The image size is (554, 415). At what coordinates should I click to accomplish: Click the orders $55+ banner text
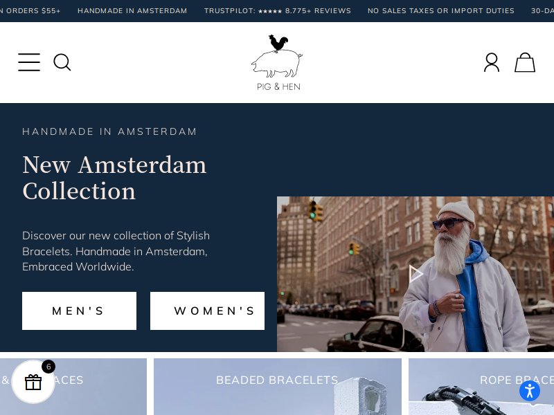30,11
